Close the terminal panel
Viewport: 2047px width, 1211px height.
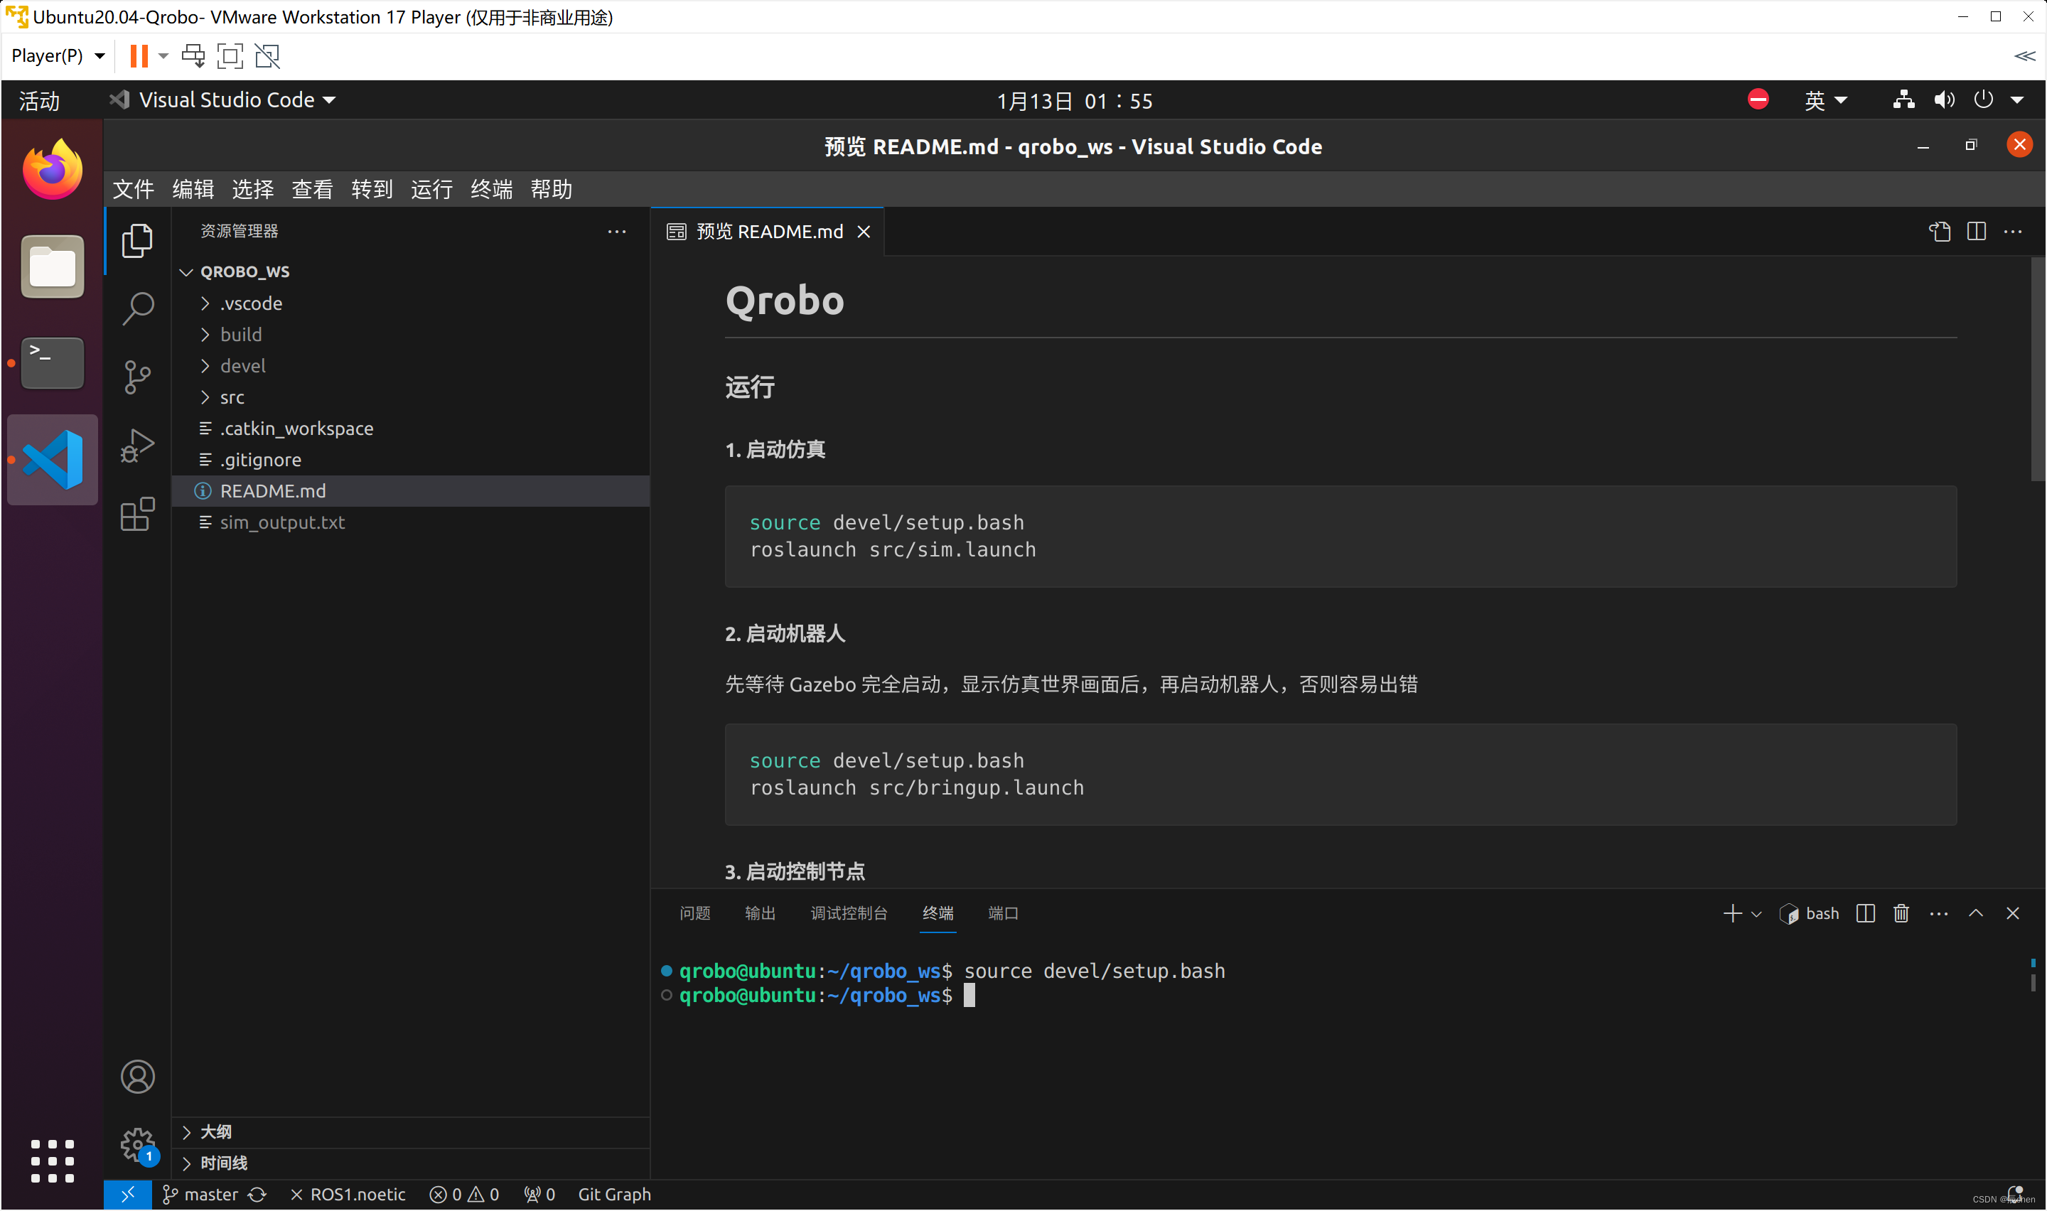pyautogui.click(x=2012, y=914)
